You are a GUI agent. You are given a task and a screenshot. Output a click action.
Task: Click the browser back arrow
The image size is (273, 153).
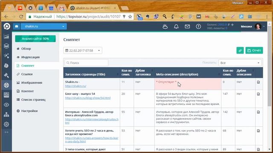6,17
